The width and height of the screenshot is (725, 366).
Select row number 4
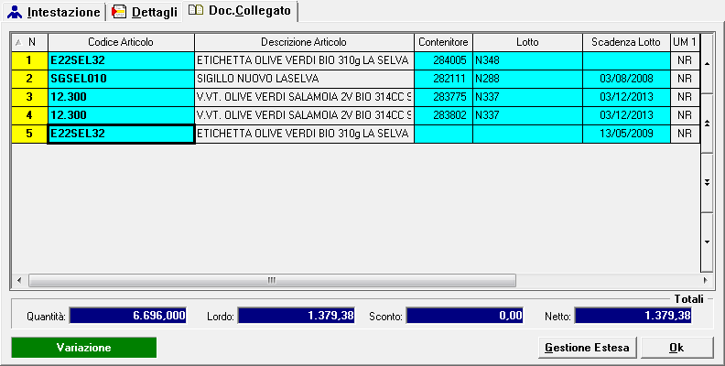pyautogui.click(x=29, y=115)
